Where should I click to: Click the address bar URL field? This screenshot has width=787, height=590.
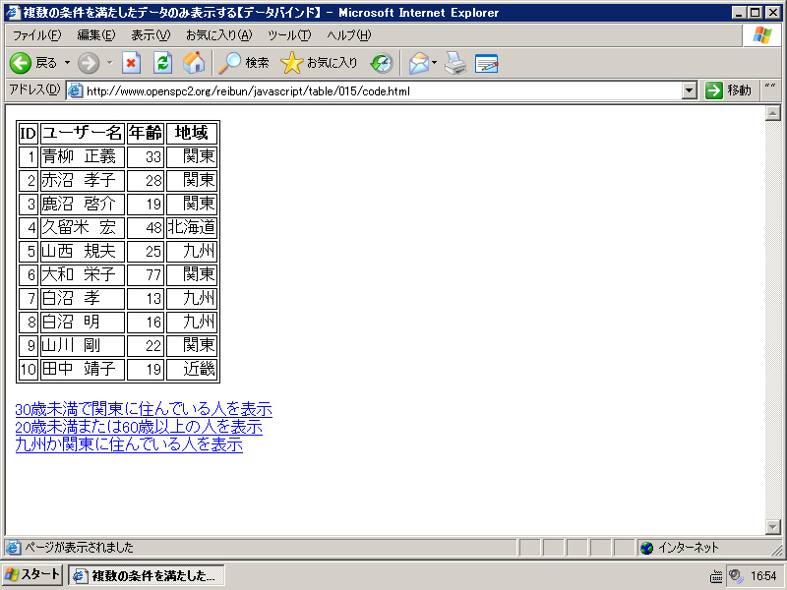(x=382, y=90)
